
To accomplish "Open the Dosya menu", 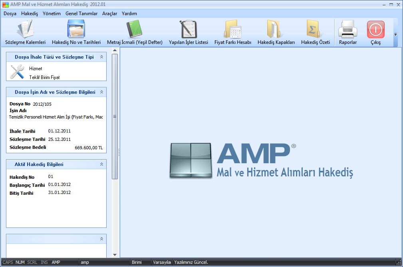I will point(10,14).
